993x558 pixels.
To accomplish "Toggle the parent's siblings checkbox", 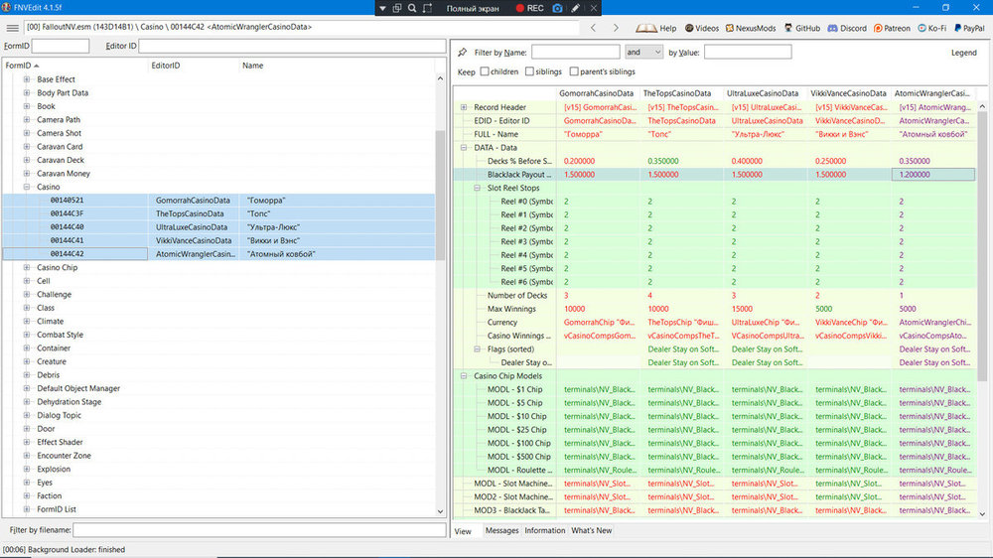I will tap(574, 71).
